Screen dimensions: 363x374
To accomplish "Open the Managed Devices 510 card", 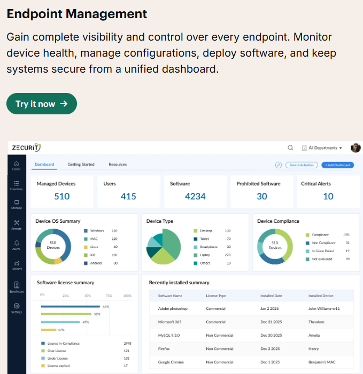I will click(62, 191).
